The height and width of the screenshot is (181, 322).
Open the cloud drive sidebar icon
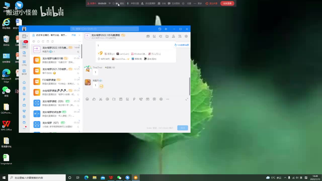(x=24, y=82)
